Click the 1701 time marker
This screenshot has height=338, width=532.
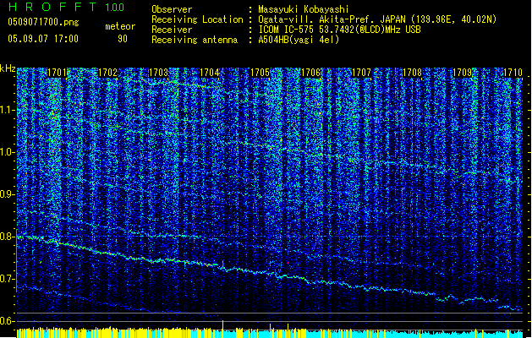[x=58, y=74]
